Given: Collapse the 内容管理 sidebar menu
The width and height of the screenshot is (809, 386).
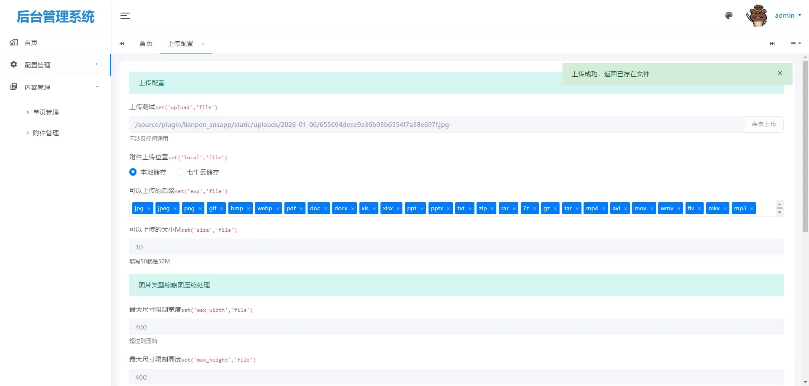Looking at the screenshot, I should tap(55, 87).
